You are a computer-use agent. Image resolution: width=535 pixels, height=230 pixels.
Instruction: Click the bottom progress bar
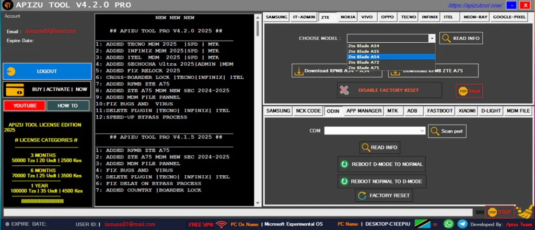[238, 212]
